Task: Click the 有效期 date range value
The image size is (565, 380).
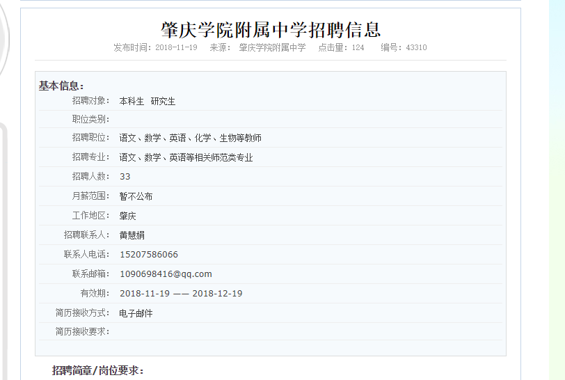Action: [181, 294]
